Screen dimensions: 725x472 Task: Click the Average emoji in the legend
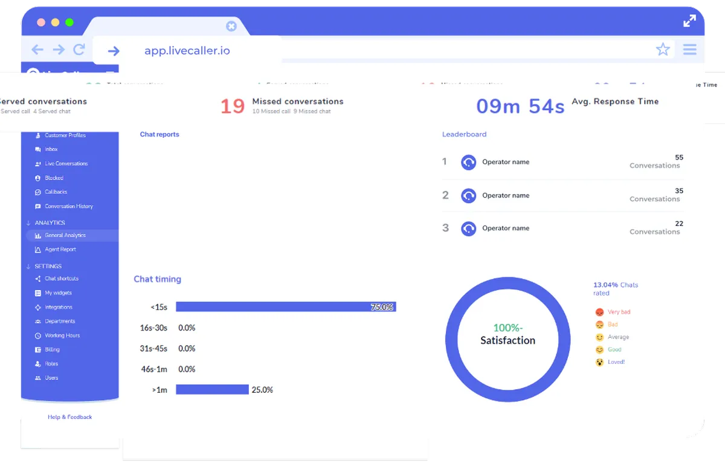599,337
